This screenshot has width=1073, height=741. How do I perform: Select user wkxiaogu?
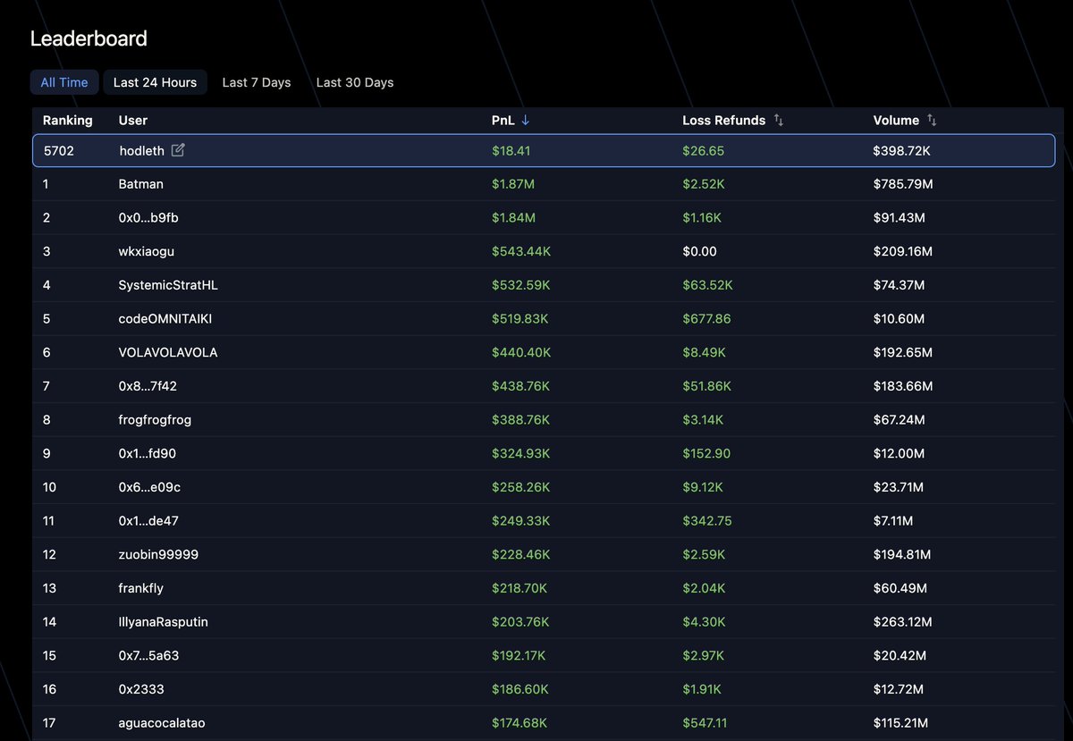click(147, 252)
